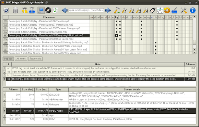Image resolution: width=199 pixels, height=127 pixels.
Task: Select file row c07 Parachutes.mp3
Action: point(49,25)
